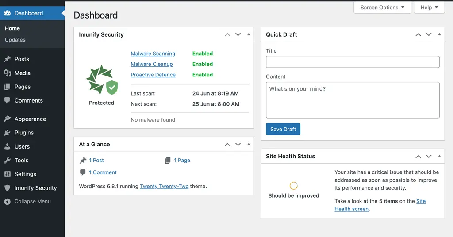
Task: Move At a Glance widget down
Action: [238, 144]
